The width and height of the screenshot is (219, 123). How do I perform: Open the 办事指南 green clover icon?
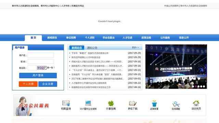pos(111,105)
